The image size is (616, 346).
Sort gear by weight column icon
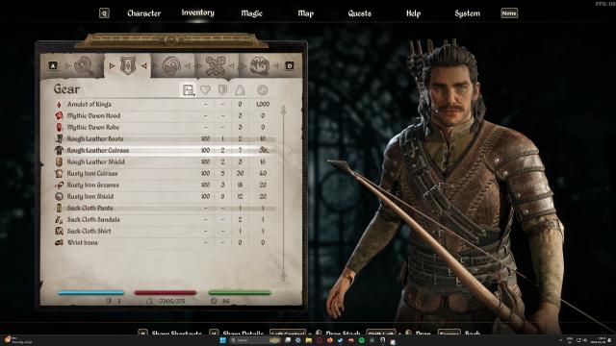tap(240, 89)
